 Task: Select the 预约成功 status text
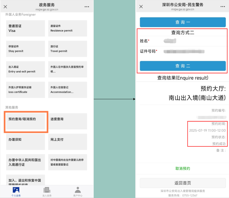point(219,144)
